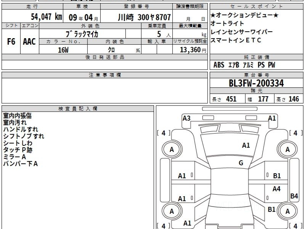Select the A4 mark on the diagram
Screen dimensions: 305x229
(277, 189)
